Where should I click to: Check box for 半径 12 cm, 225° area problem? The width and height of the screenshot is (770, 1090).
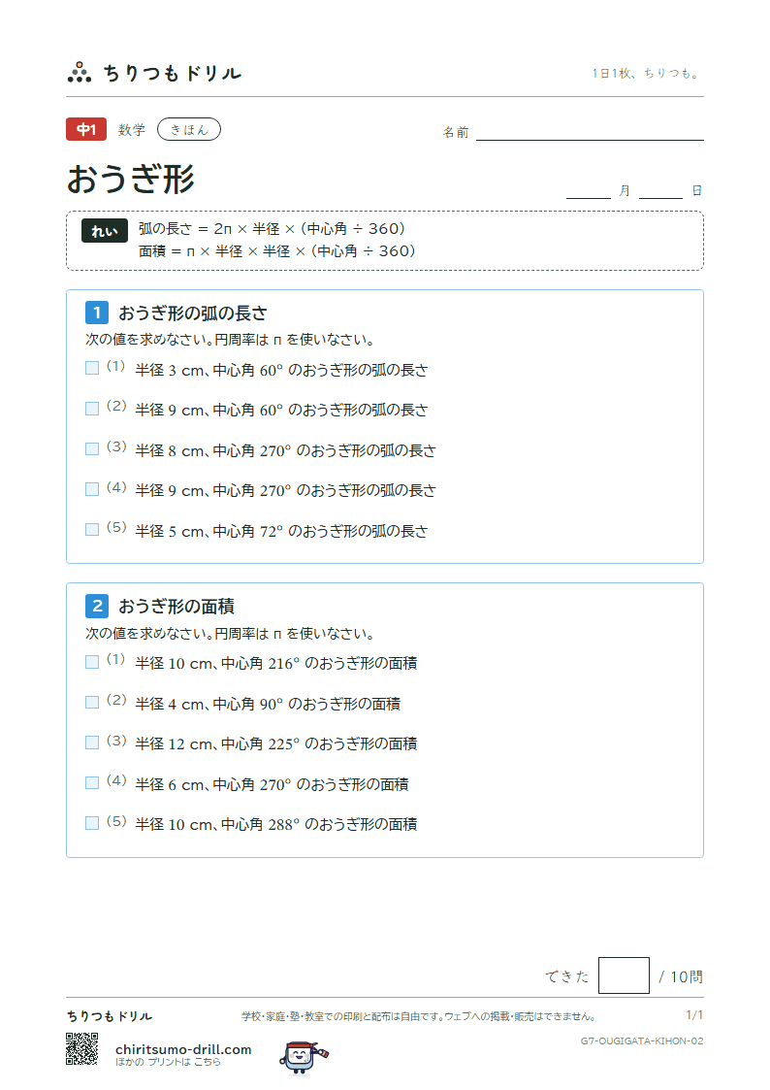[x=92, y=743]
